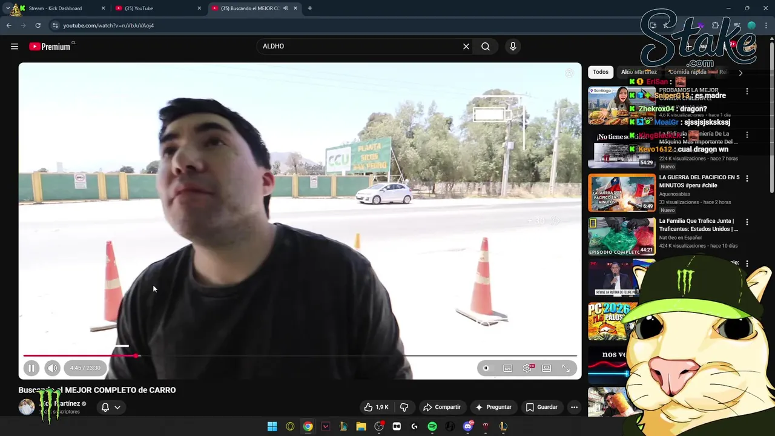
Task: Clear the ALDHO search text
Action: pyautogui.click(x=466, y=46)
